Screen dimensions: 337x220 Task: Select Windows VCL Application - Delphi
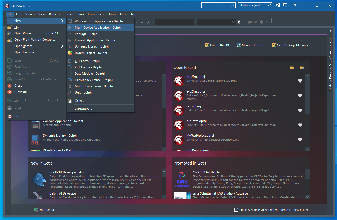[101, 21]
